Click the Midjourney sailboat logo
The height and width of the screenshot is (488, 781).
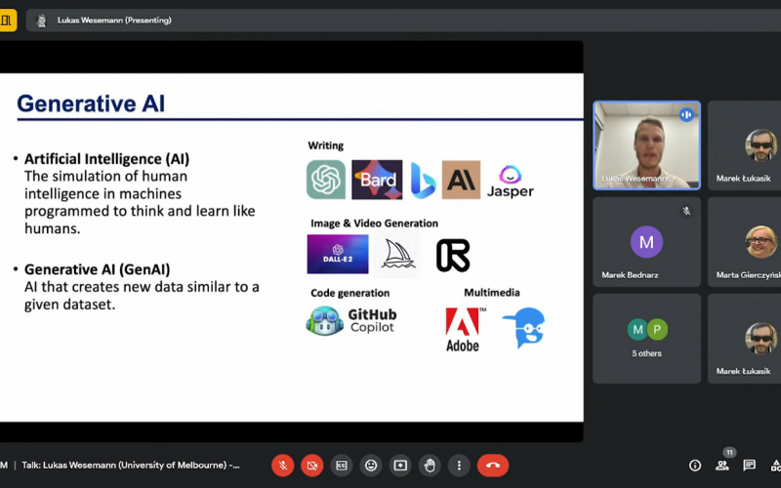pos(396,255)
